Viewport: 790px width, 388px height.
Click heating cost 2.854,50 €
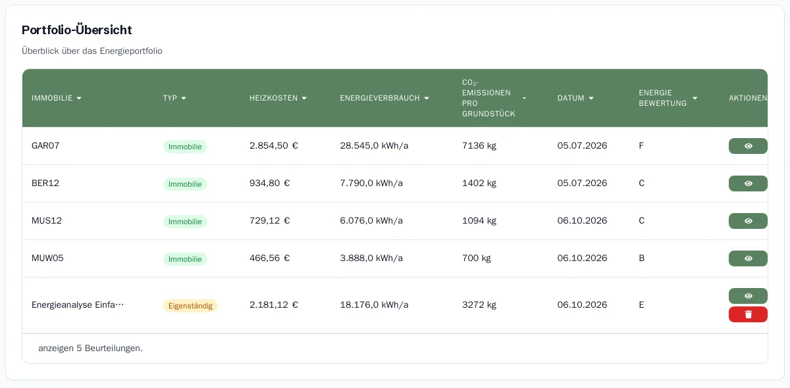274,146
